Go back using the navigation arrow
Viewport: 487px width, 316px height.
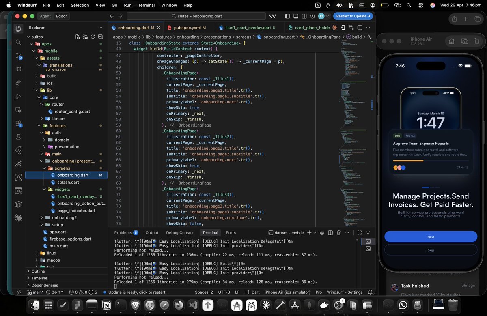(112, 16)
